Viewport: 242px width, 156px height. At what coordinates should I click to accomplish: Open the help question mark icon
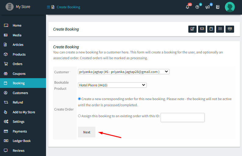(x=197, y=7)
